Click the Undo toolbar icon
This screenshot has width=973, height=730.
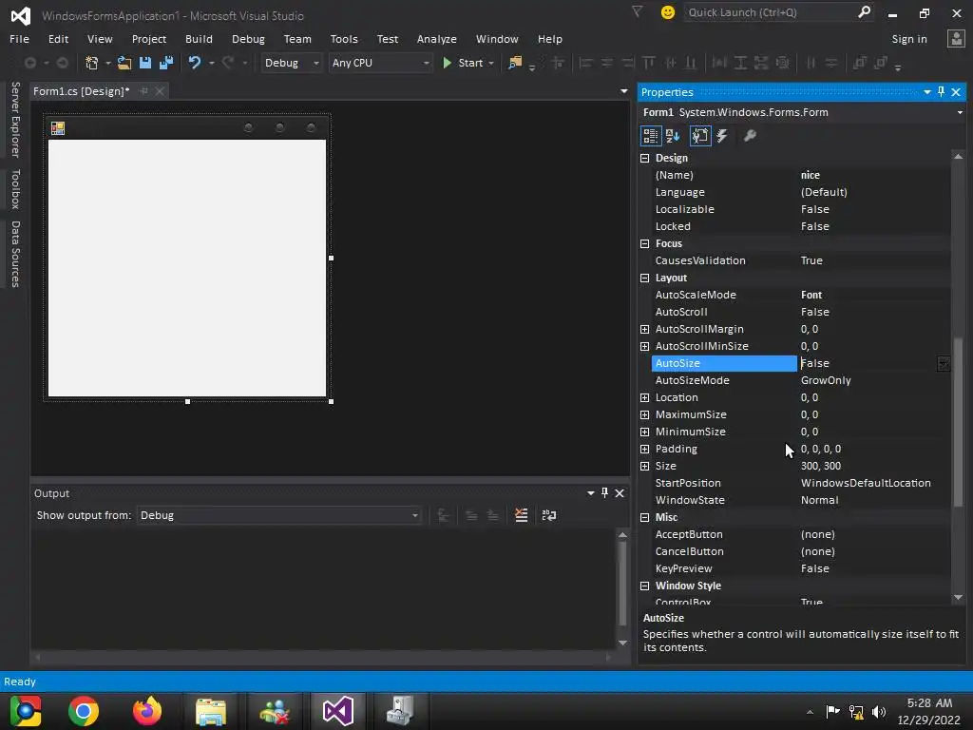tap(195, 63)
